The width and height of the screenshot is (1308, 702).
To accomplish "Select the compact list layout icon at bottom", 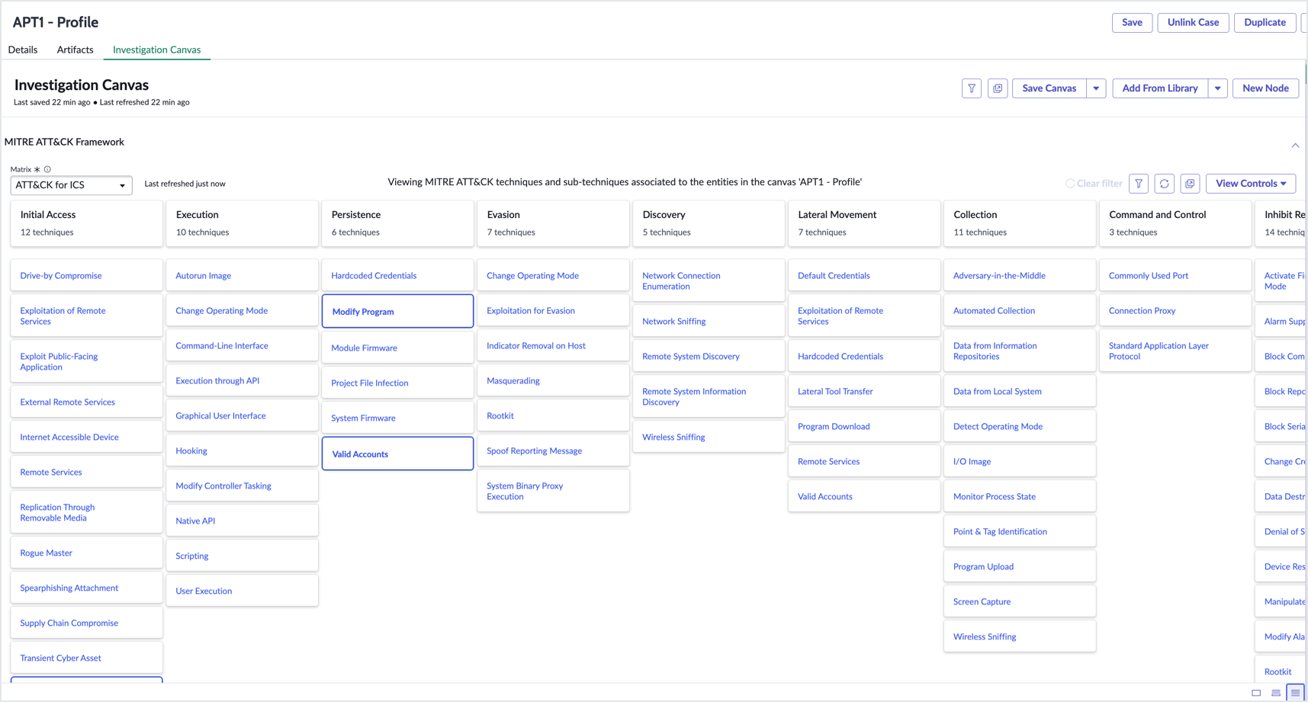I will [x=1295, y=693].
